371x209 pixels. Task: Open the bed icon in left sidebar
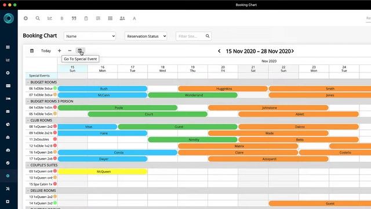point(8,99)
